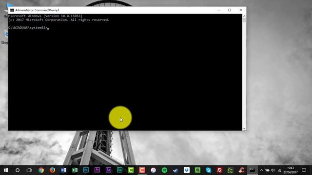Launch Adobe After Effects from taskbar
Viewport: 312px width, 175px height.
pos(108,170)
